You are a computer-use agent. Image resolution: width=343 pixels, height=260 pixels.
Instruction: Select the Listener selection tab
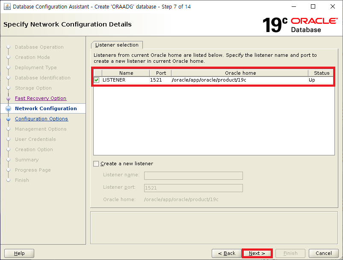[117, 45]
